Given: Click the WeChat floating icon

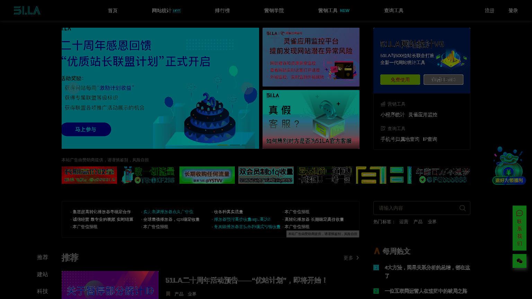Looking at the screenshot, I should pos(520,261).
